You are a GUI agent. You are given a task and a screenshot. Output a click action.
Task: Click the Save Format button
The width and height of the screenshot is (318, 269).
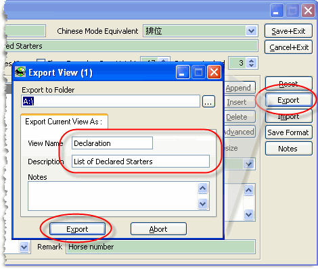288,132
